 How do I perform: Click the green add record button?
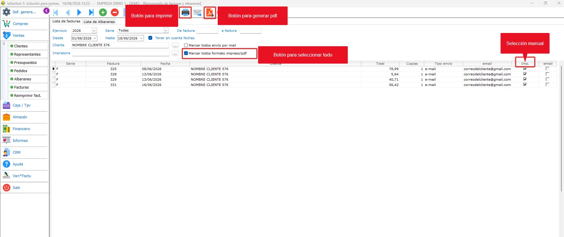103,12
